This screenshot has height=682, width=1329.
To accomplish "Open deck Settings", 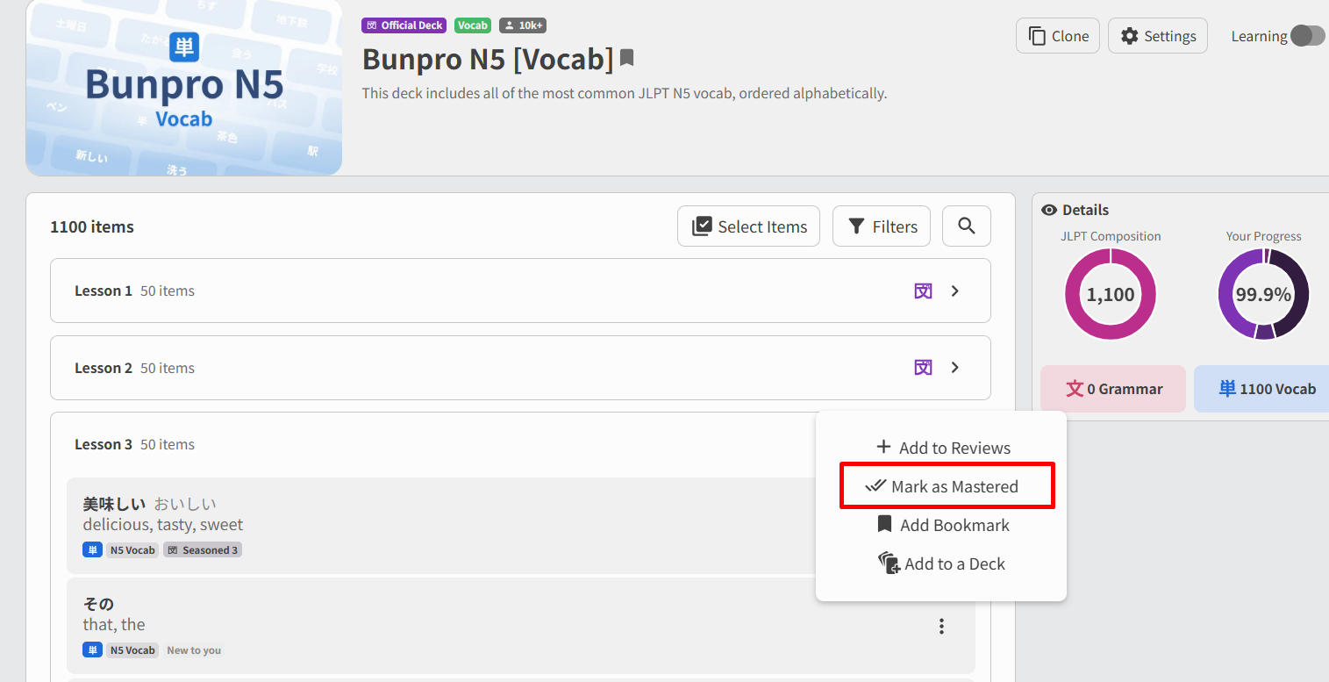I will pyautogui.click(x=1158, y=36).
